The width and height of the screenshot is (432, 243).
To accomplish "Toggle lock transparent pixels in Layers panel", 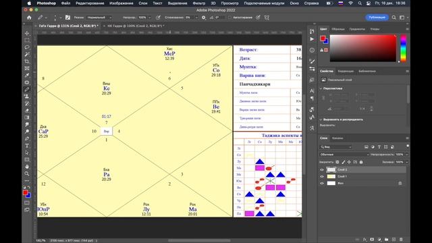I will pyautogui.click(x=337, y=162).
